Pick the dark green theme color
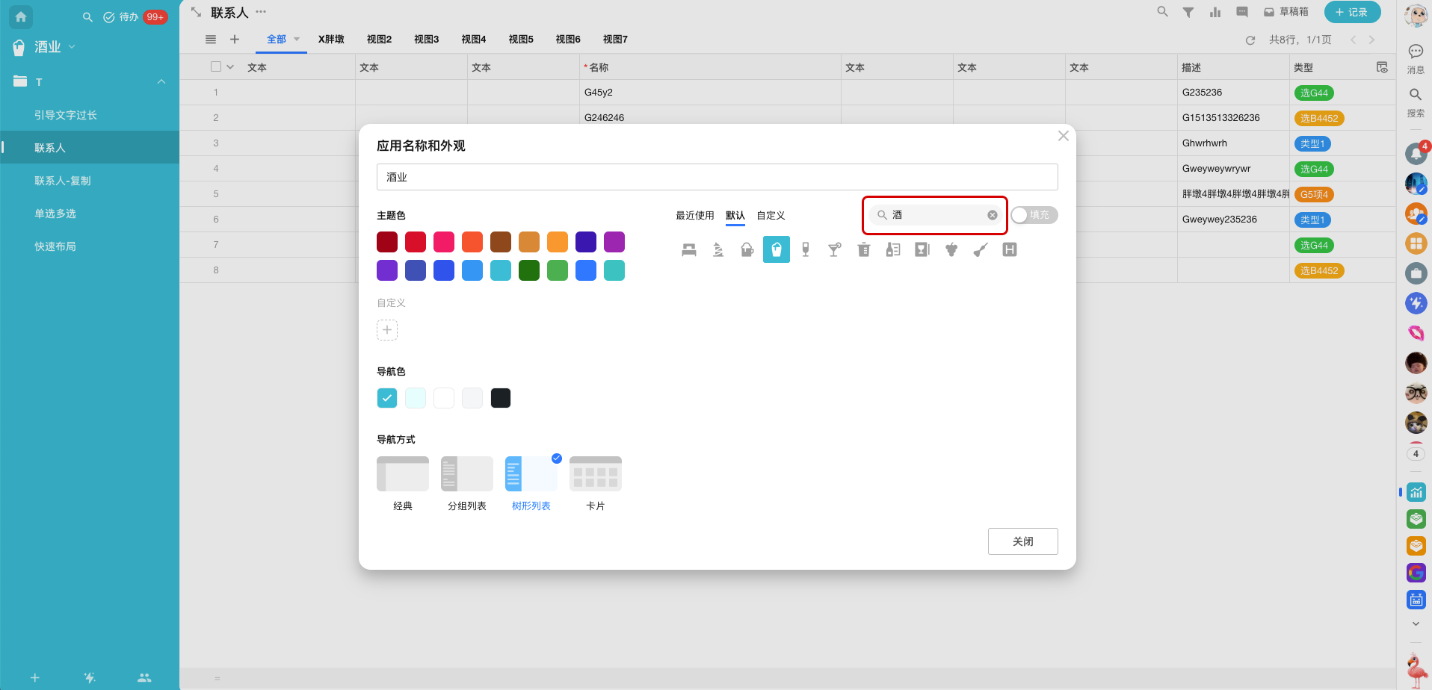Image resolution: width=1432 pixels, height=690 pixels. point(529,270)
